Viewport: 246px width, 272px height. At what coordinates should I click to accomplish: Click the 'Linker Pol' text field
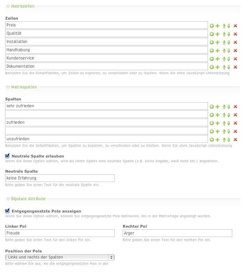click(x=60, y=233)
